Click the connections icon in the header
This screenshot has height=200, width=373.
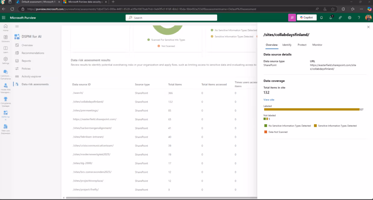tap(340, 18)
